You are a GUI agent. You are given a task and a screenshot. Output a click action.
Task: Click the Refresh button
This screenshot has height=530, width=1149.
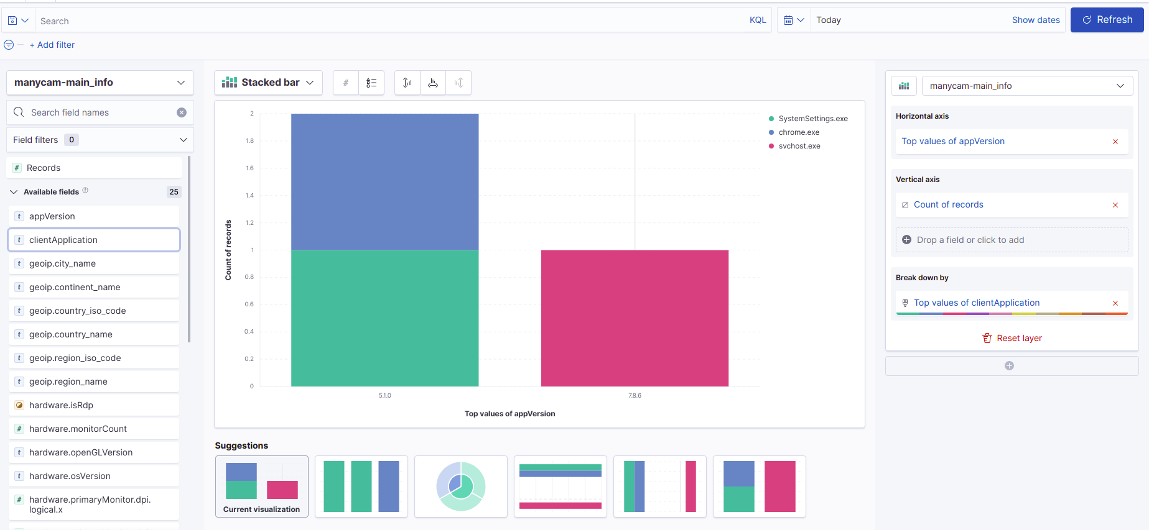[1107, 20]
